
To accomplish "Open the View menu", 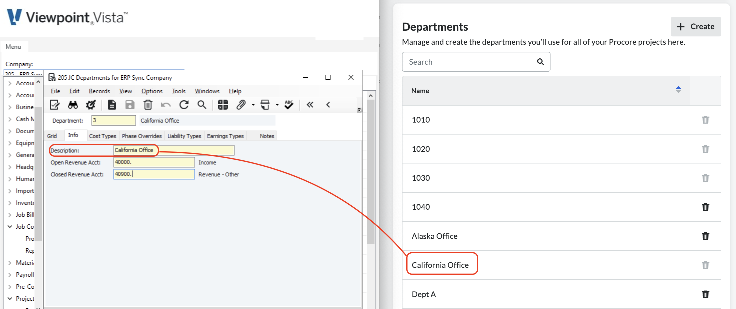I will coord(125,91).
